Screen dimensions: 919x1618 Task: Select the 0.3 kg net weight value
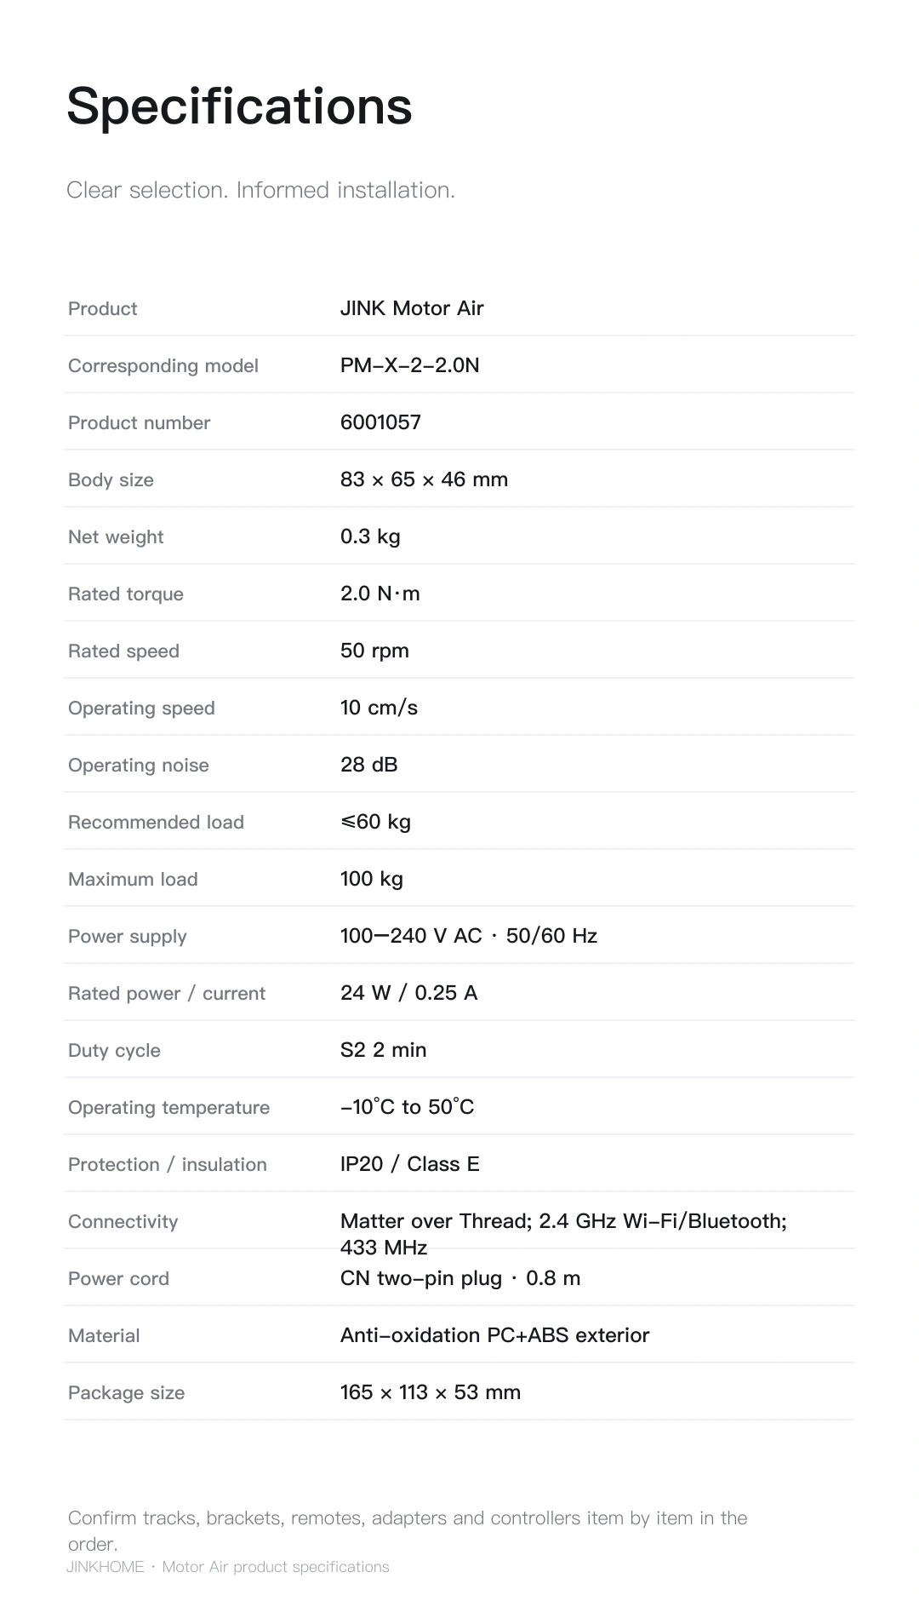(370, 536)
